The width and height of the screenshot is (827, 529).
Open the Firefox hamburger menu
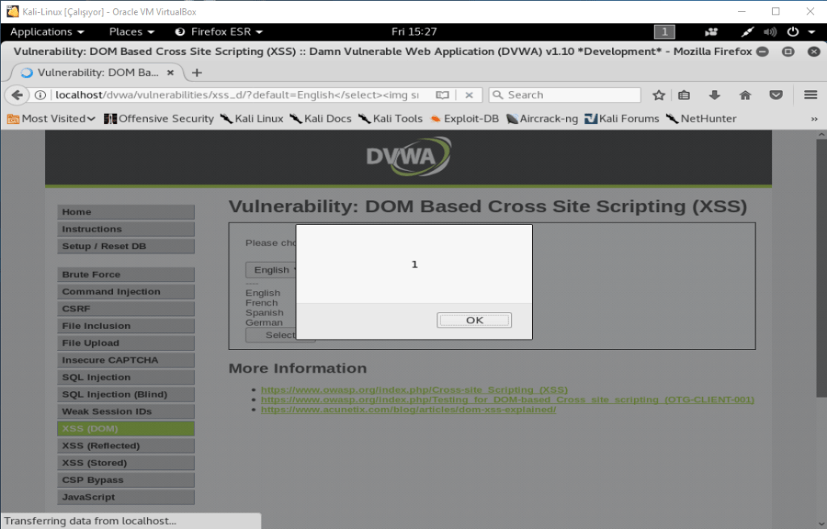click(811, 95)
